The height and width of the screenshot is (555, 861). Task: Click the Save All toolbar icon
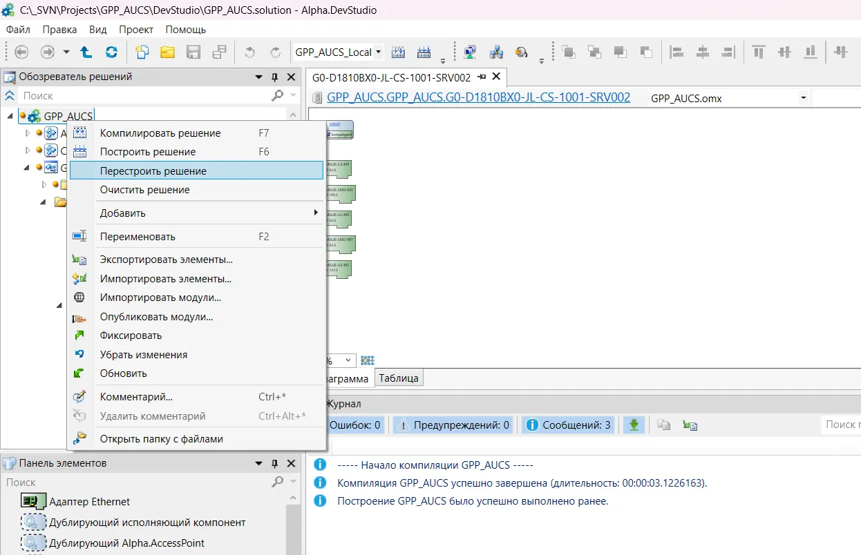click(219, 52)
